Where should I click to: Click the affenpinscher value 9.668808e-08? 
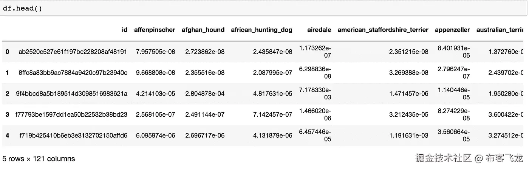tap(155, 73)
